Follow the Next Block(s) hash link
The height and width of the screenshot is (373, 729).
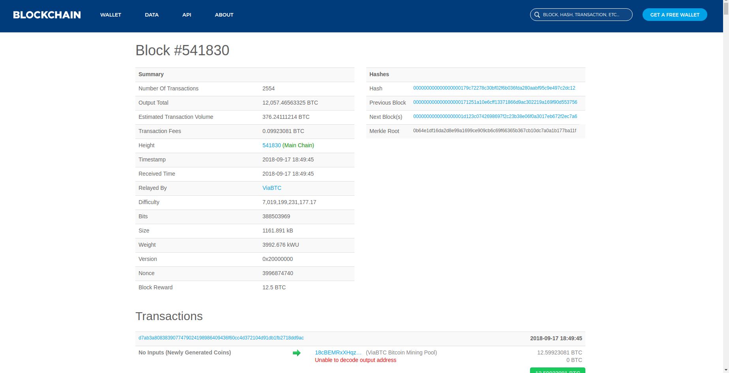(x=495, y=116)
